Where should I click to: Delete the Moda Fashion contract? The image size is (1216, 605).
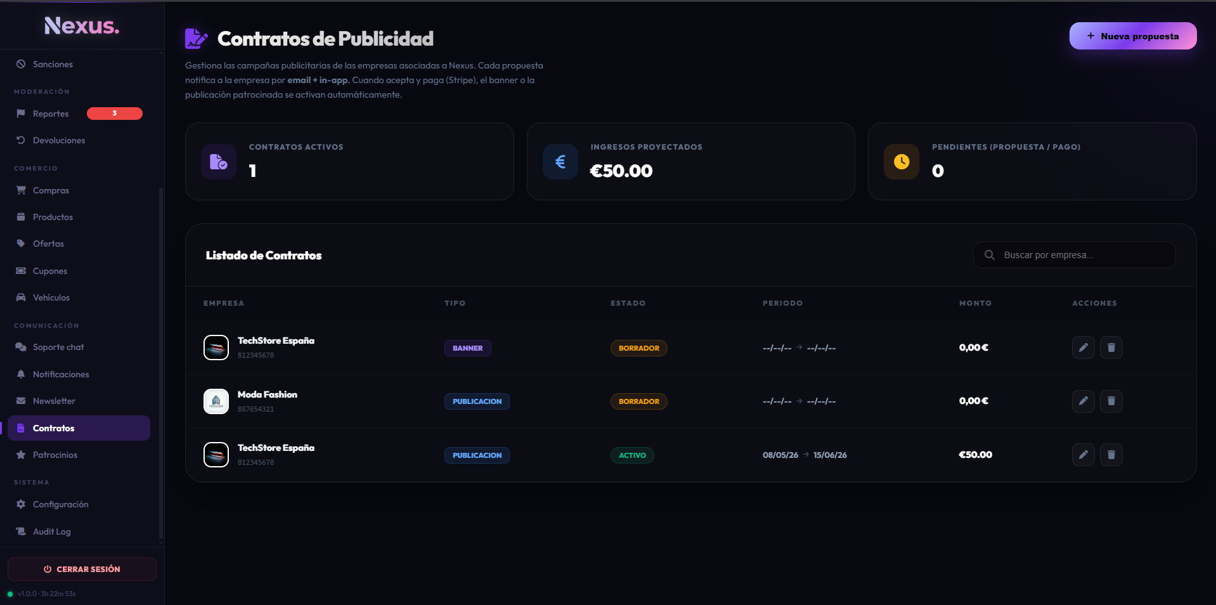pyautogui.click(x=1111, y=401)
